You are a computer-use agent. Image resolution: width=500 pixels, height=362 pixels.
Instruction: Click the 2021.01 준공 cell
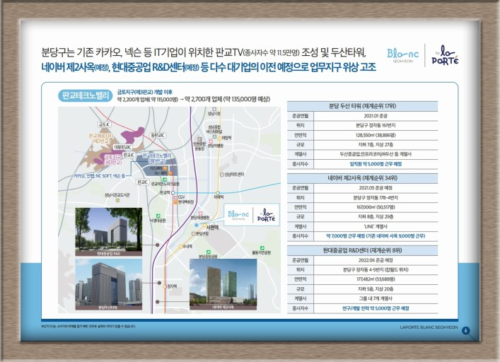376,116
